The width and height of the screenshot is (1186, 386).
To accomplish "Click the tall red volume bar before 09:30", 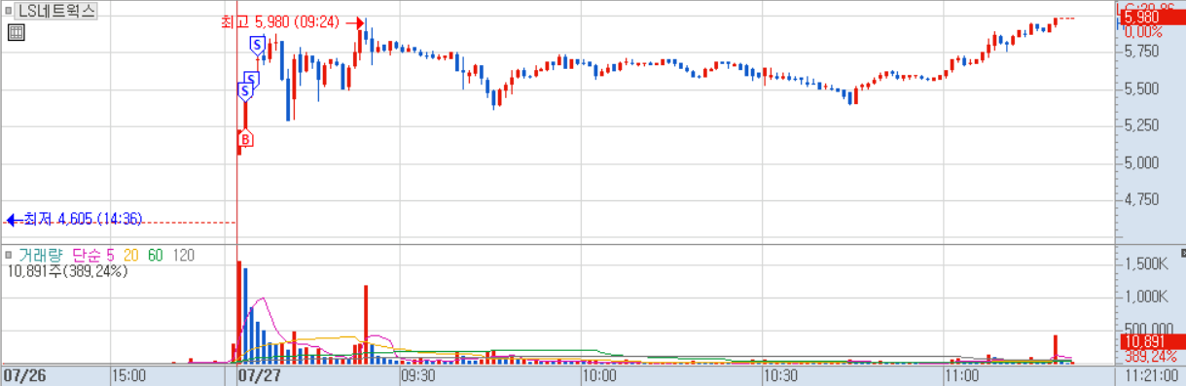I will pyautogui.click(x=366, y=325).
